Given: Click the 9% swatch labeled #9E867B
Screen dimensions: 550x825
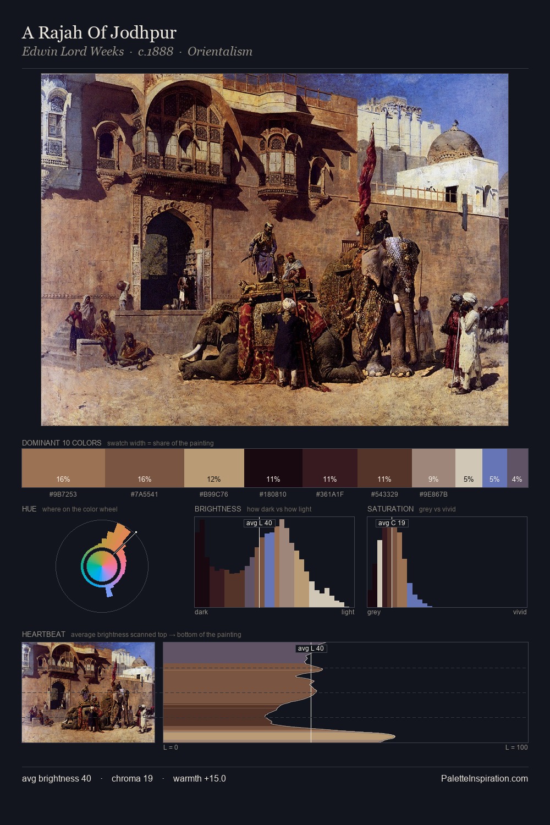Looking at the screenshot, I should tap(433, 468).
